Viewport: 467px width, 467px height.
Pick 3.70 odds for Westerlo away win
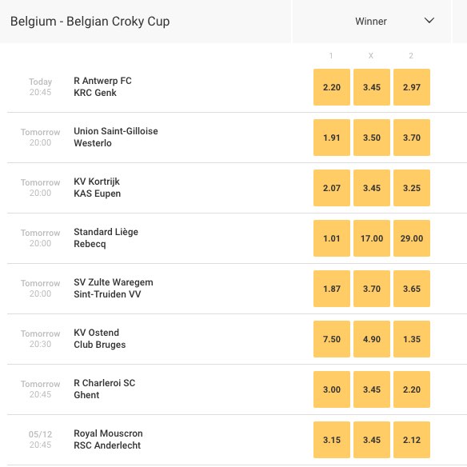click(412, 138)
